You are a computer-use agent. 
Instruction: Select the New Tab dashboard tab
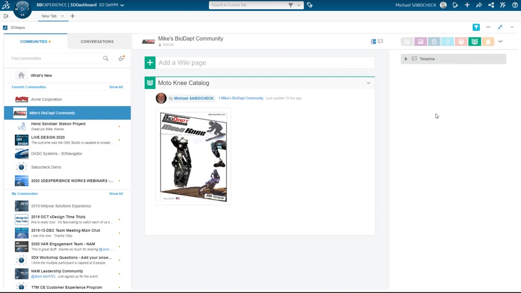coord(49,16)
